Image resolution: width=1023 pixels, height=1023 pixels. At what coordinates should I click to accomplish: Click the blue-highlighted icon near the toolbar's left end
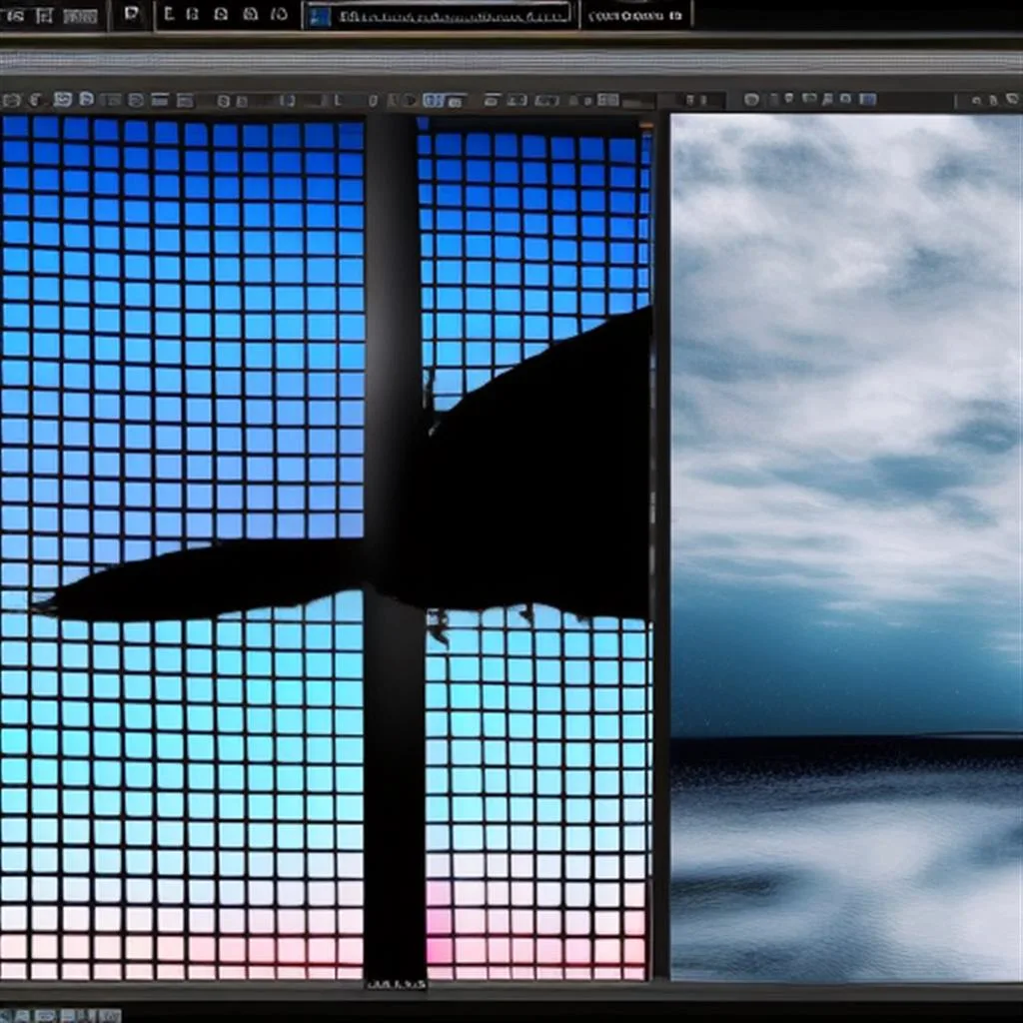(62, 100)
